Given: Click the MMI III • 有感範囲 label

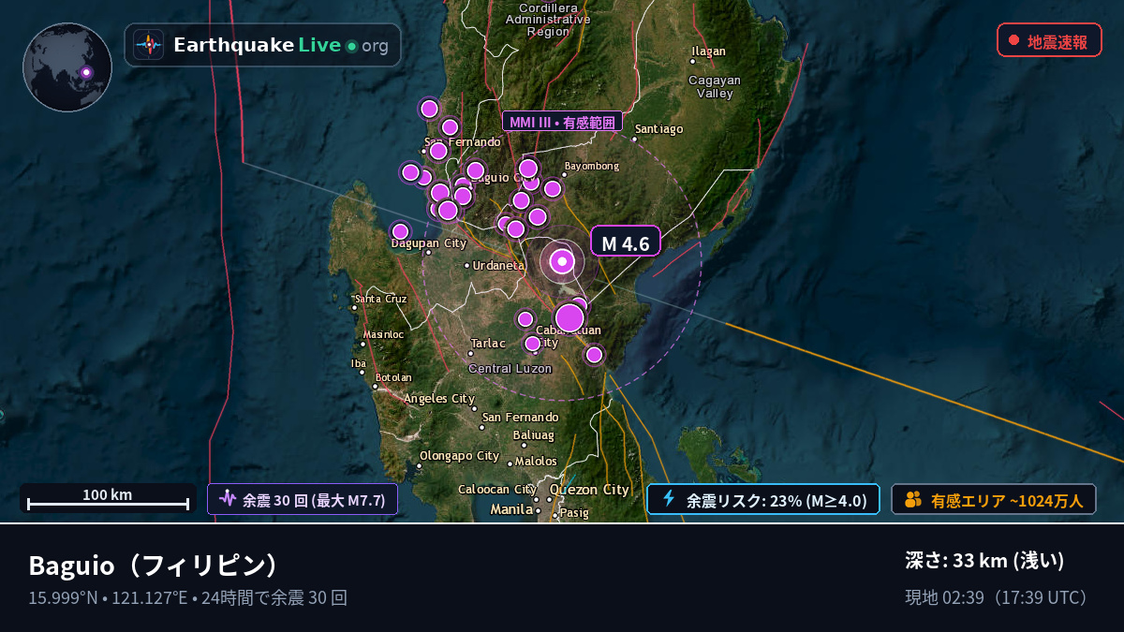Looking at the screenshot, I should 562,122.
